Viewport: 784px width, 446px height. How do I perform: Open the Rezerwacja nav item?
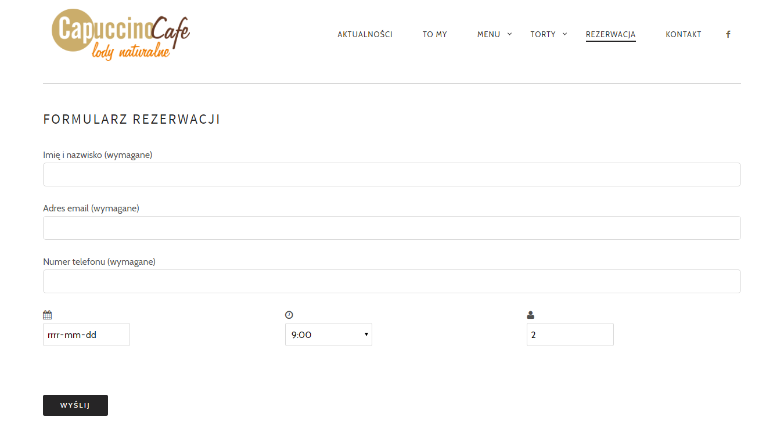click(610, 34)
